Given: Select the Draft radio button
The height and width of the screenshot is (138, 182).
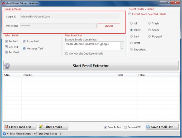Looking at the screenshot, I should [131, 43].
